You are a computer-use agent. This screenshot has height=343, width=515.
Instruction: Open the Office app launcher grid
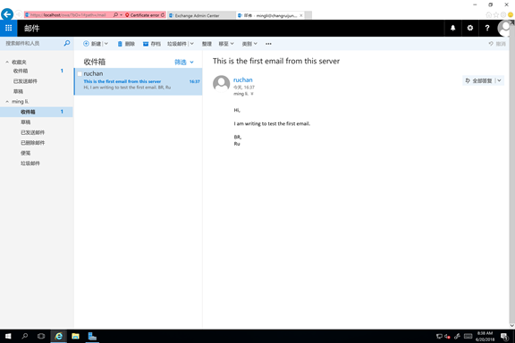pos(9,28)
